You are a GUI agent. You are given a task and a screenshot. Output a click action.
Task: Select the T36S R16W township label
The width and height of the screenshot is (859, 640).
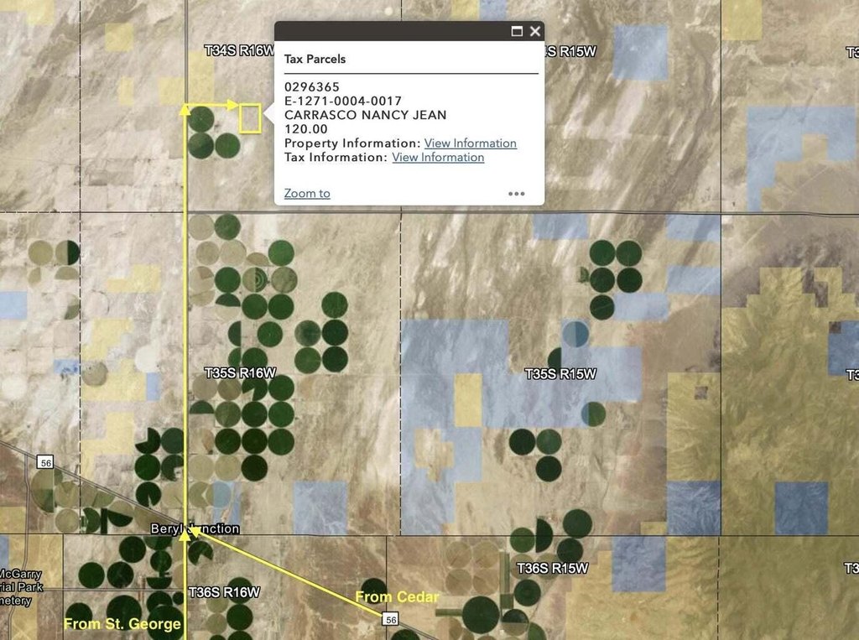[224, 591]
